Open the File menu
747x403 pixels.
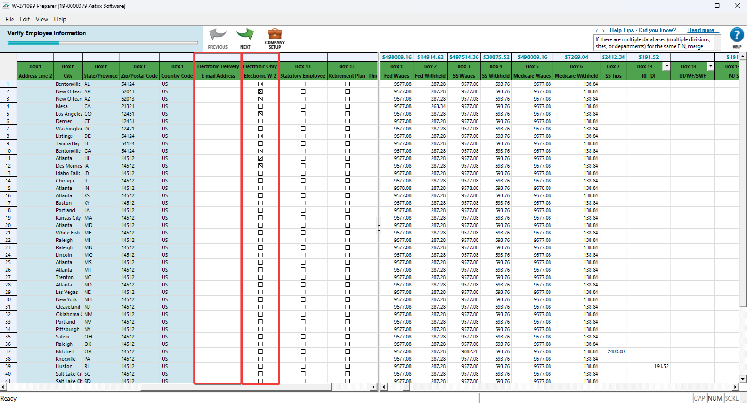click(x=10, y=19)
